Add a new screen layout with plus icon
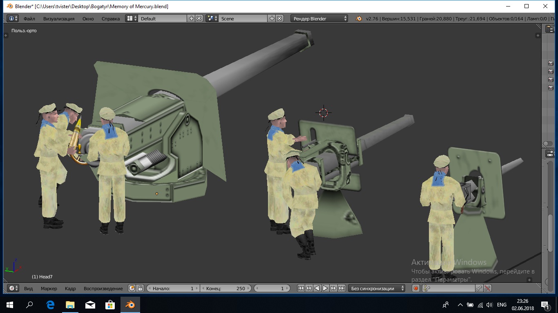Screen dimensions: 558x313 click(x=191, y=18)
